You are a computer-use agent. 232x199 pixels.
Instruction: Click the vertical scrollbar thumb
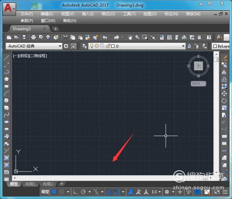coord(216,59)
